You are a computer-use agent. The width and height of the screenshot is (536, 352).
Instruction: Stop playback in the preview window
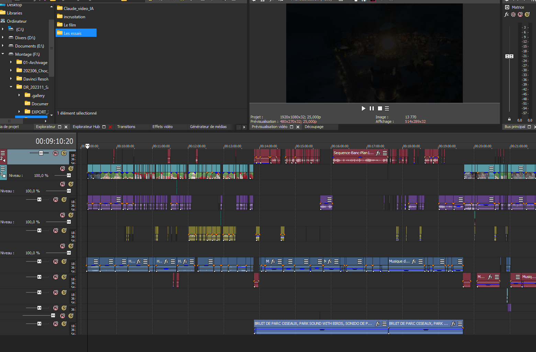point(380,108)
